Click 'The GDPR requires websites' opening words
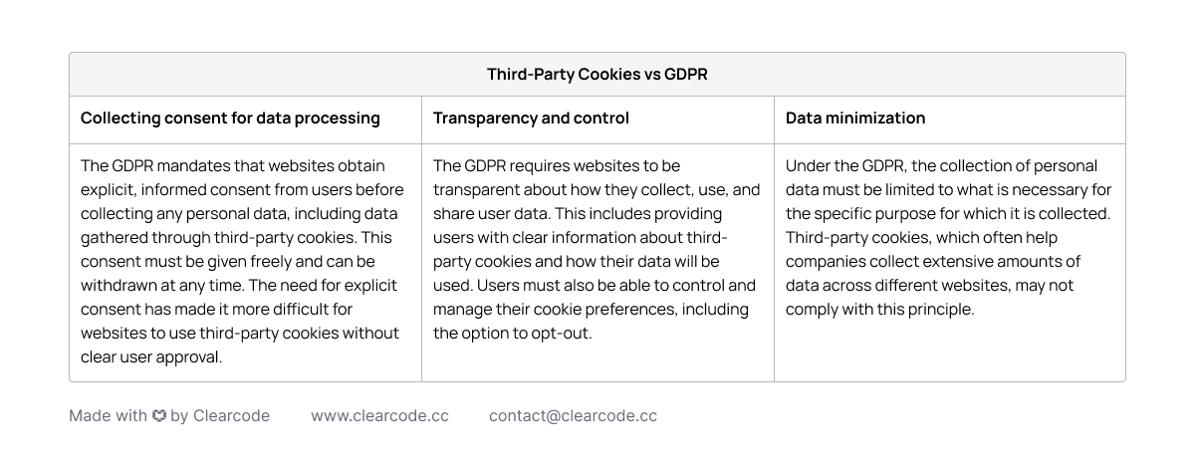This screenshot has height=462, width=1195. coord(533,166)
